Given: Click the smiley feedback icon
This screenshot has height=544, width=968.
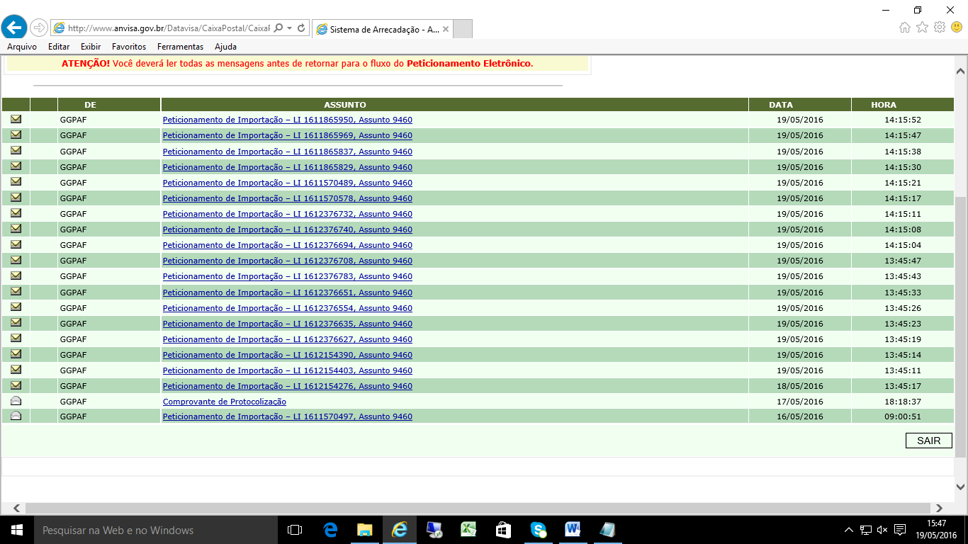Looking at the screenshot, I should 957,28.
